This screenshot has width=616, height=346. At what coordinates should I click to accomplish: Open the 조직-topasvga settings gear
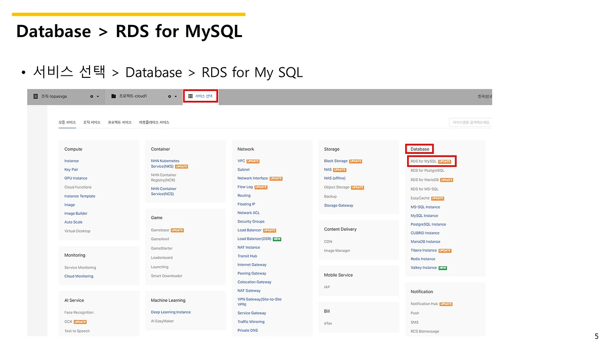92,97
